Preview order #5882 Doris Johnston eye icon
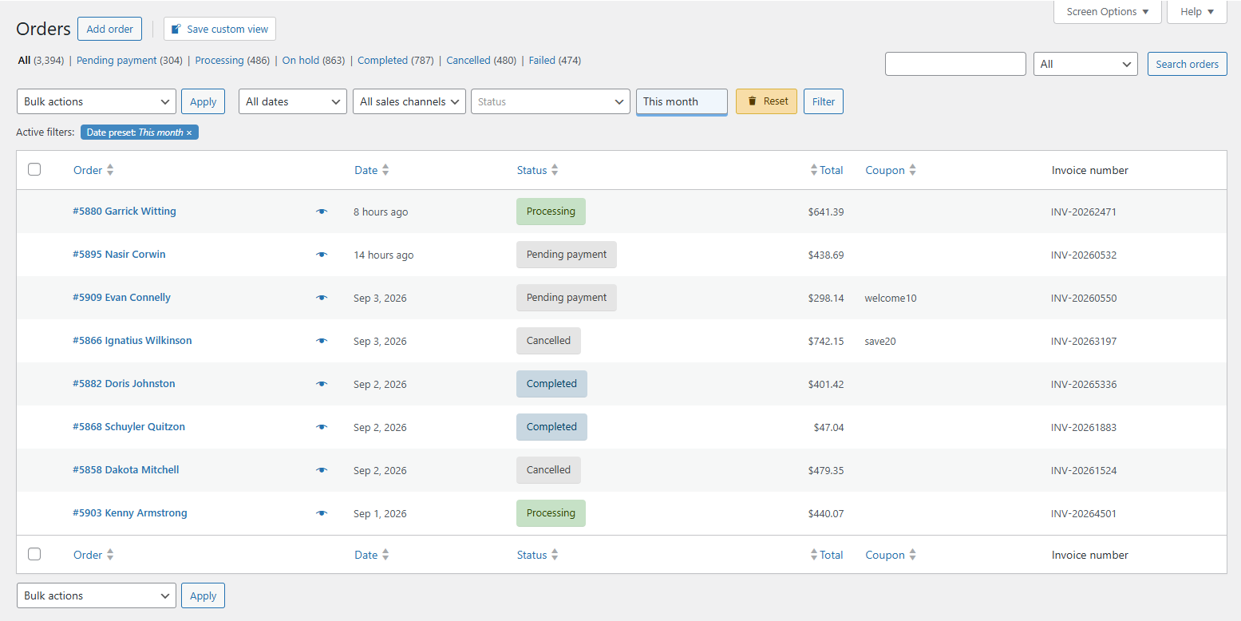Screen dimensions: 1241x621 coord(322,384)
